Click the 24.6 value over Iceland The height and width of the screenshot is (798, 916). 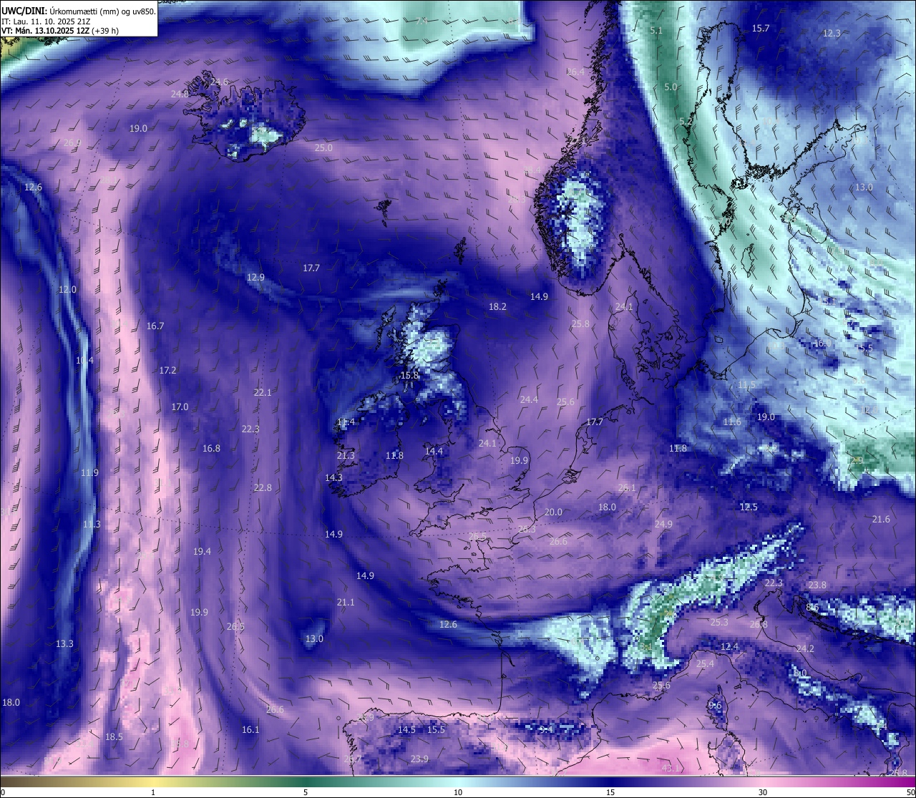[x=219, y=82]
